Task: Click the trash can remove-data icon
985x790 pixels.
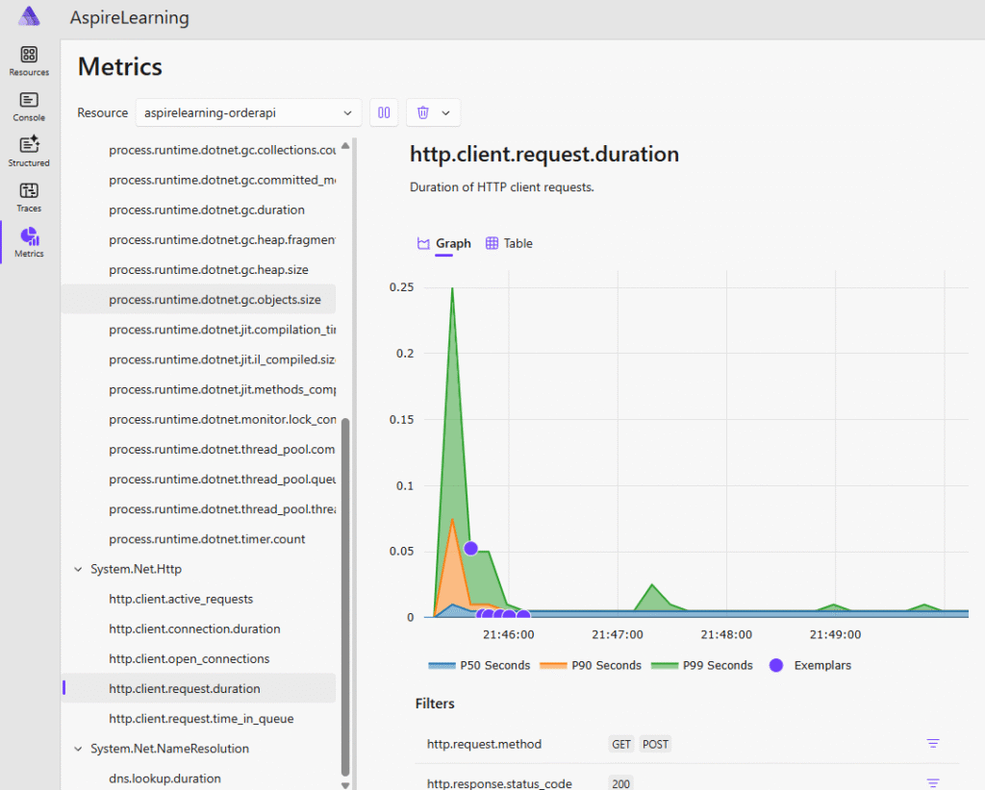Action: point(423,113)
